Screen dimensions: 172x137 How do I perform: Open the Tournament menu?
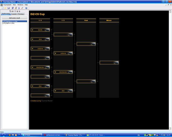point(7,5)
